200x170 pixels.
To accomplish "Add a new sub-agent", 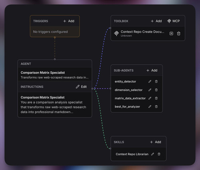I will click(152, 70).
